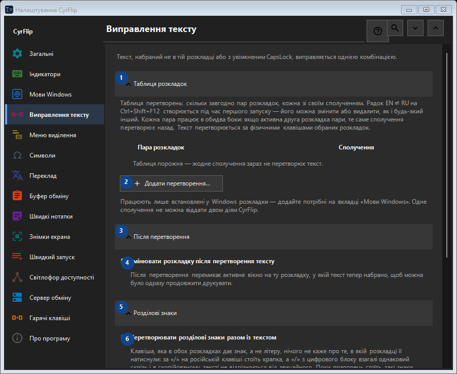Toggle the «розкладку після перетворення тексту» option
This screenshot has height=374, width=457.
tap(198, 261)
